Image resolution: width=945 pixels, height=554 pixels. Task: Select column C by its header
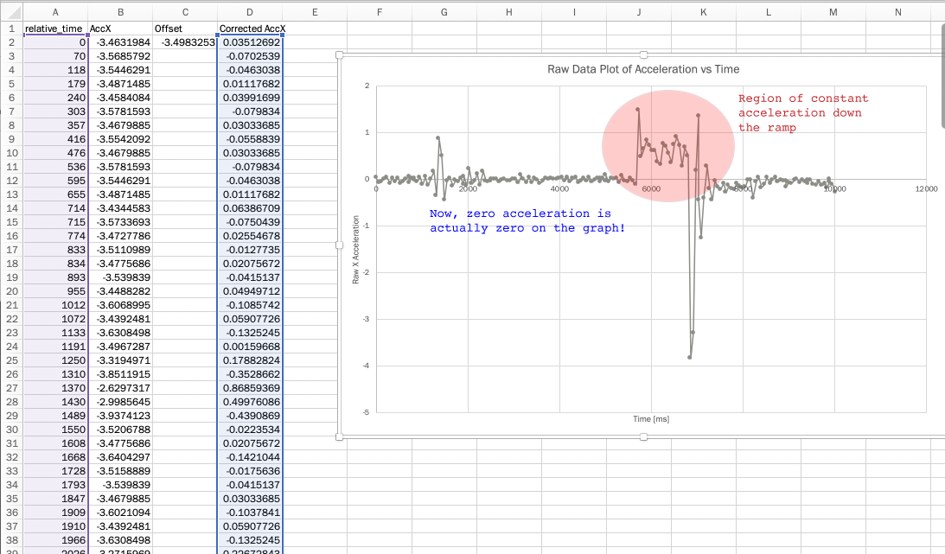[185, 12]
